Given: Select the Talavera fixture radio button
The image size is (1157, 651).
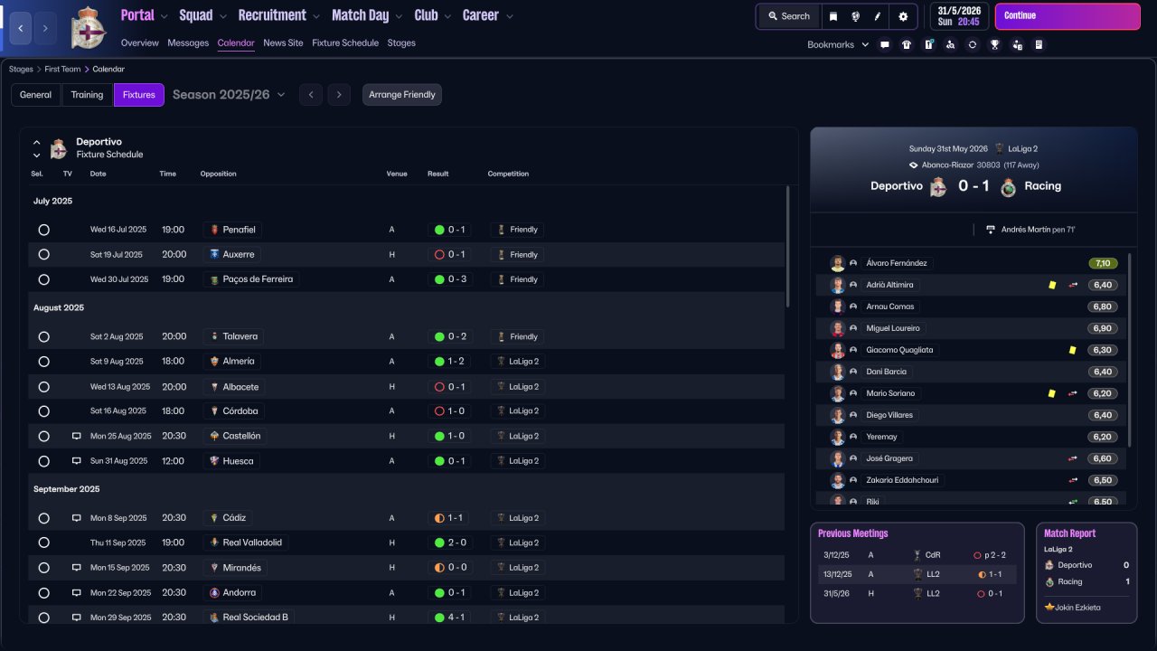Looking at the screenshot, I should pos(43,336).
